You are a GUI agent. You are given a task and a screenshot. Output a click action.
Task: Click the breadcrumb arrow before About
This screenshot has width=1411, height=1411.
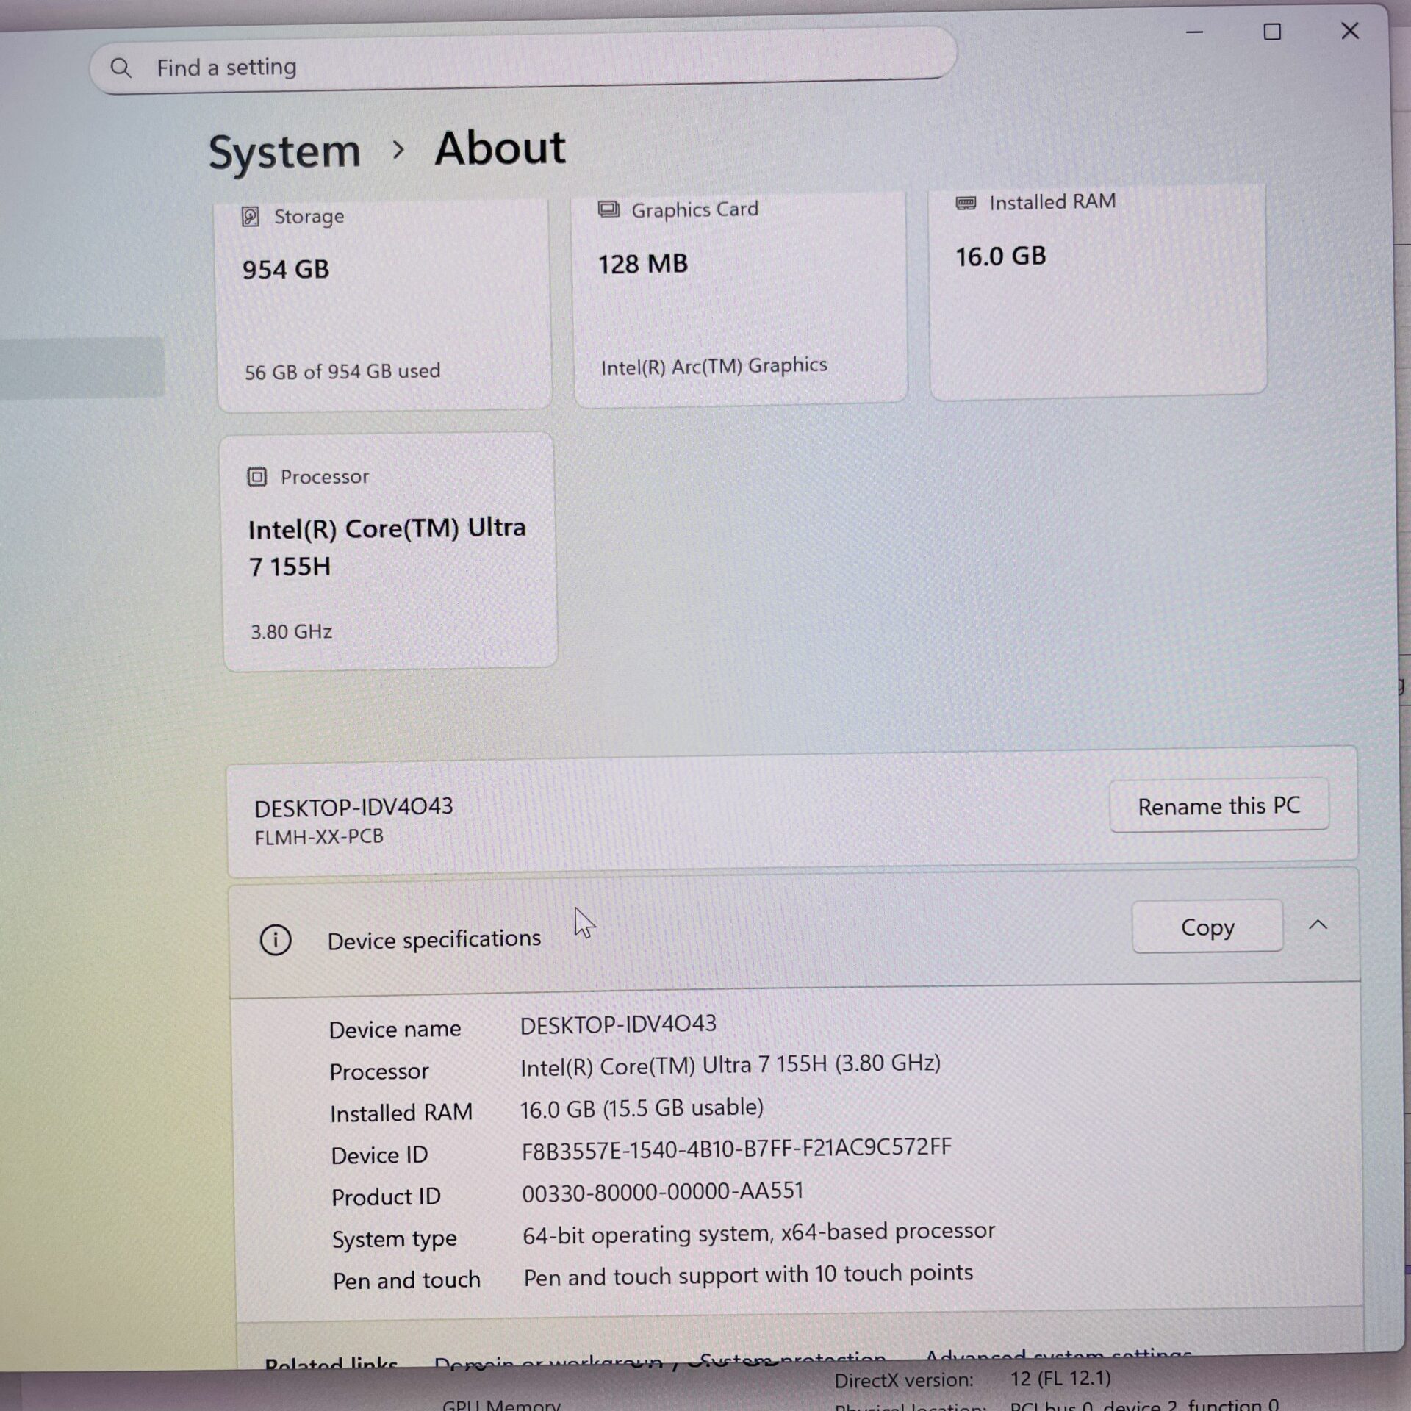click(x=398, y=150)
